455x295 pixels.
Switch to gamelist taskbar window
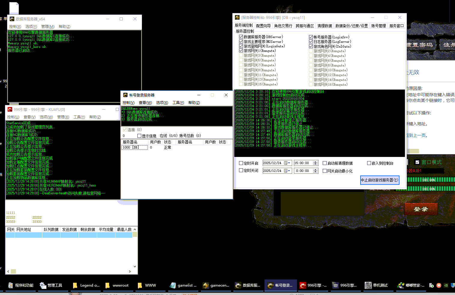click(183, 285)
